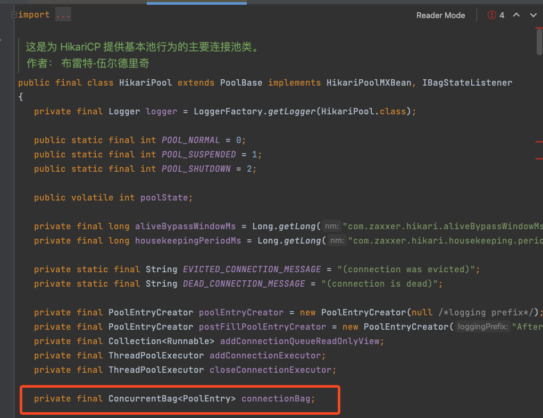Click postFillPoolEntryCreator field name
Viewport: 543px width, 418px height.
pyautogui.click(x=263, y=327)
